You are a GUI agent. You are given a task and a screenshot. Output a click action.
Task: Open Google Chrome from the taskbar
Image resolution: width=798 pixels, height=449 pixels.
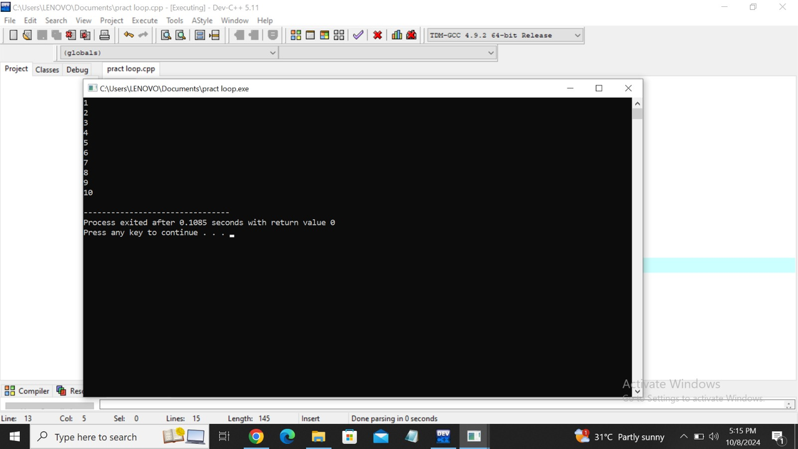click(x=256, y=437)
